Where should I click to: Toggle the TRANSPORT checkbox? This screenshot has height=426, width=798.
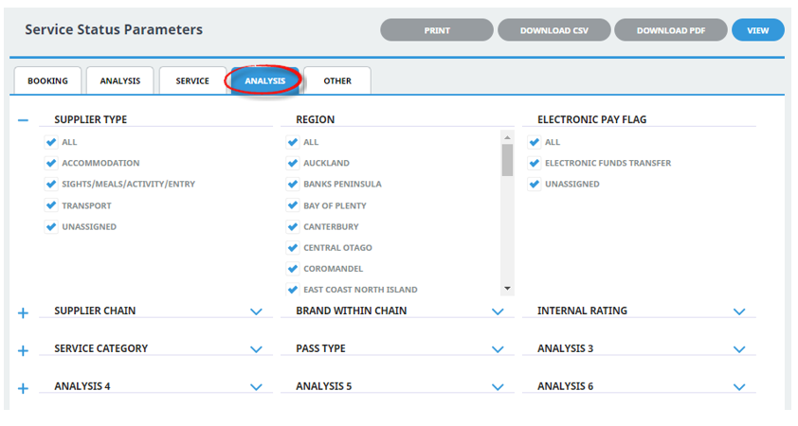[51, 205]
